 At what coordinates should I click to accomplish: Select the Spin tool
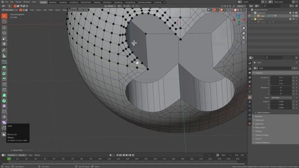[4, 101]
